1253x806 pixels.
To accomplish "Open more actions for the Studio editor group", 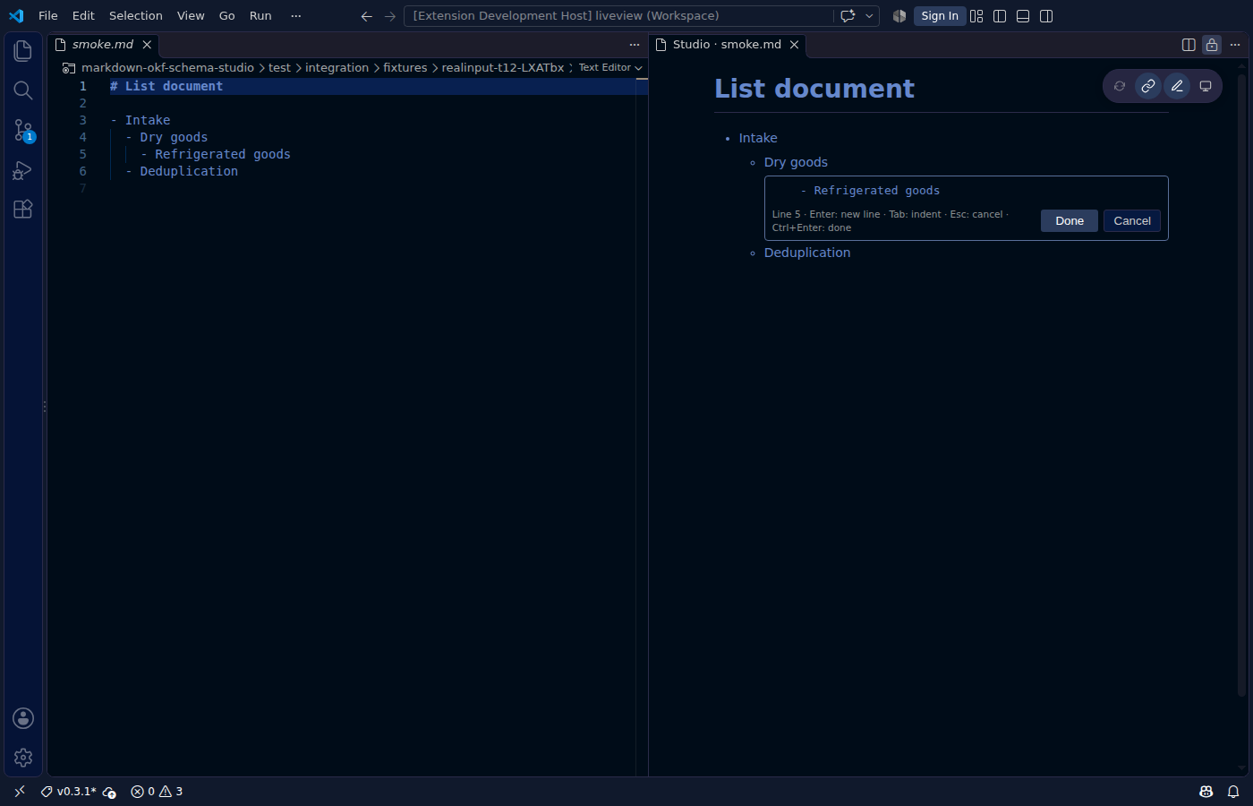I will coord(1235,45).
